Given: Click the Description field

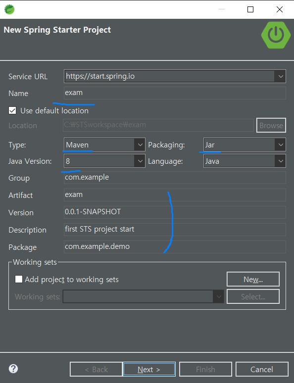Looking at the screenshot, I should (x=175, y=230).
